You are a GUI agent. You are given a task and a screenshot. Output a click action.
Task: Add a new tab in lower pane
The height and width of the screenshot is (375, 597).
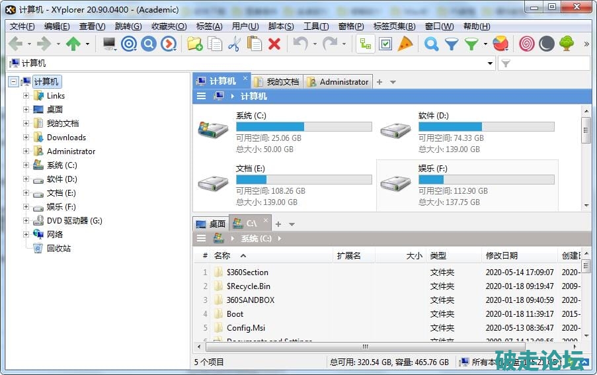pyautogui.click(x=278, y=224)
